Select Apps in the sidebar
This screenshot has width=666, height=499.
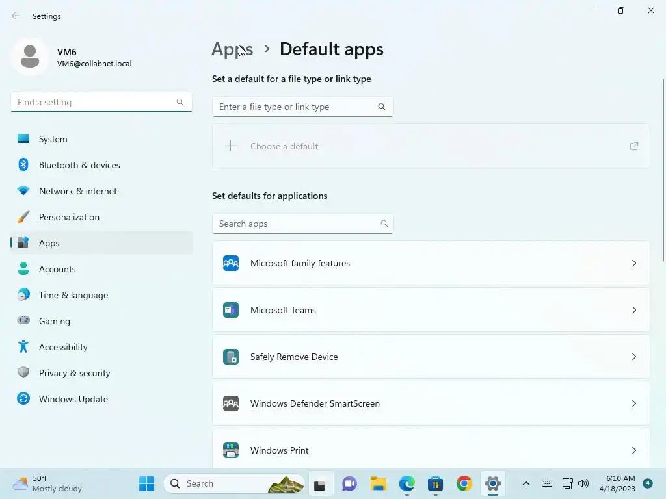pos(101,243)
